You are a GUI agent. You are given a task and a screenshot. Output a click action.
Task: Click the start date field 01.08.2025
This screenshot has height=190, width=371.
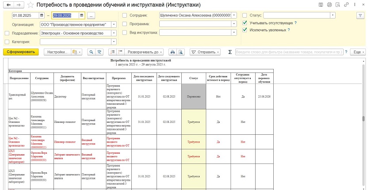26,15
